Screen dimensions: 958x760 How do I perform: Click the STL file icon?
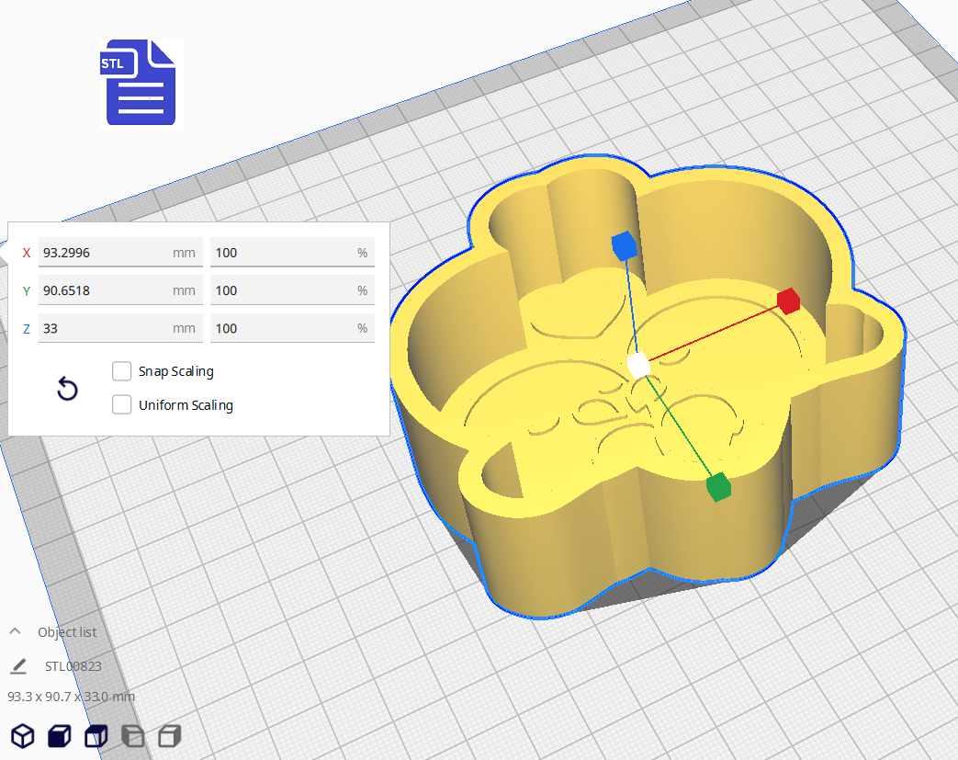(x=141, y=83)
